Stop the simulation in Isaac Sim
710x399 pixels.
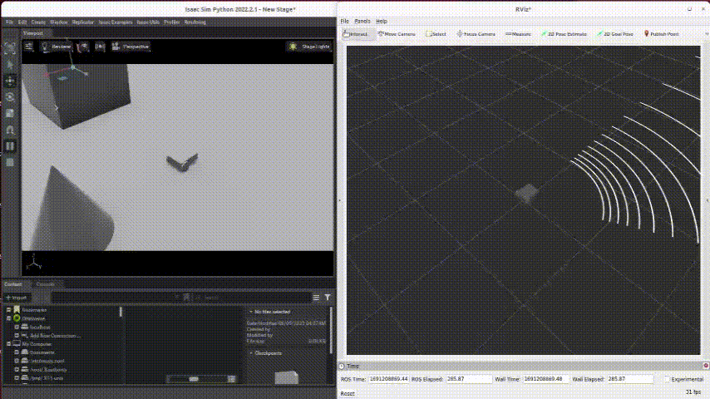(x=9, y=163)
